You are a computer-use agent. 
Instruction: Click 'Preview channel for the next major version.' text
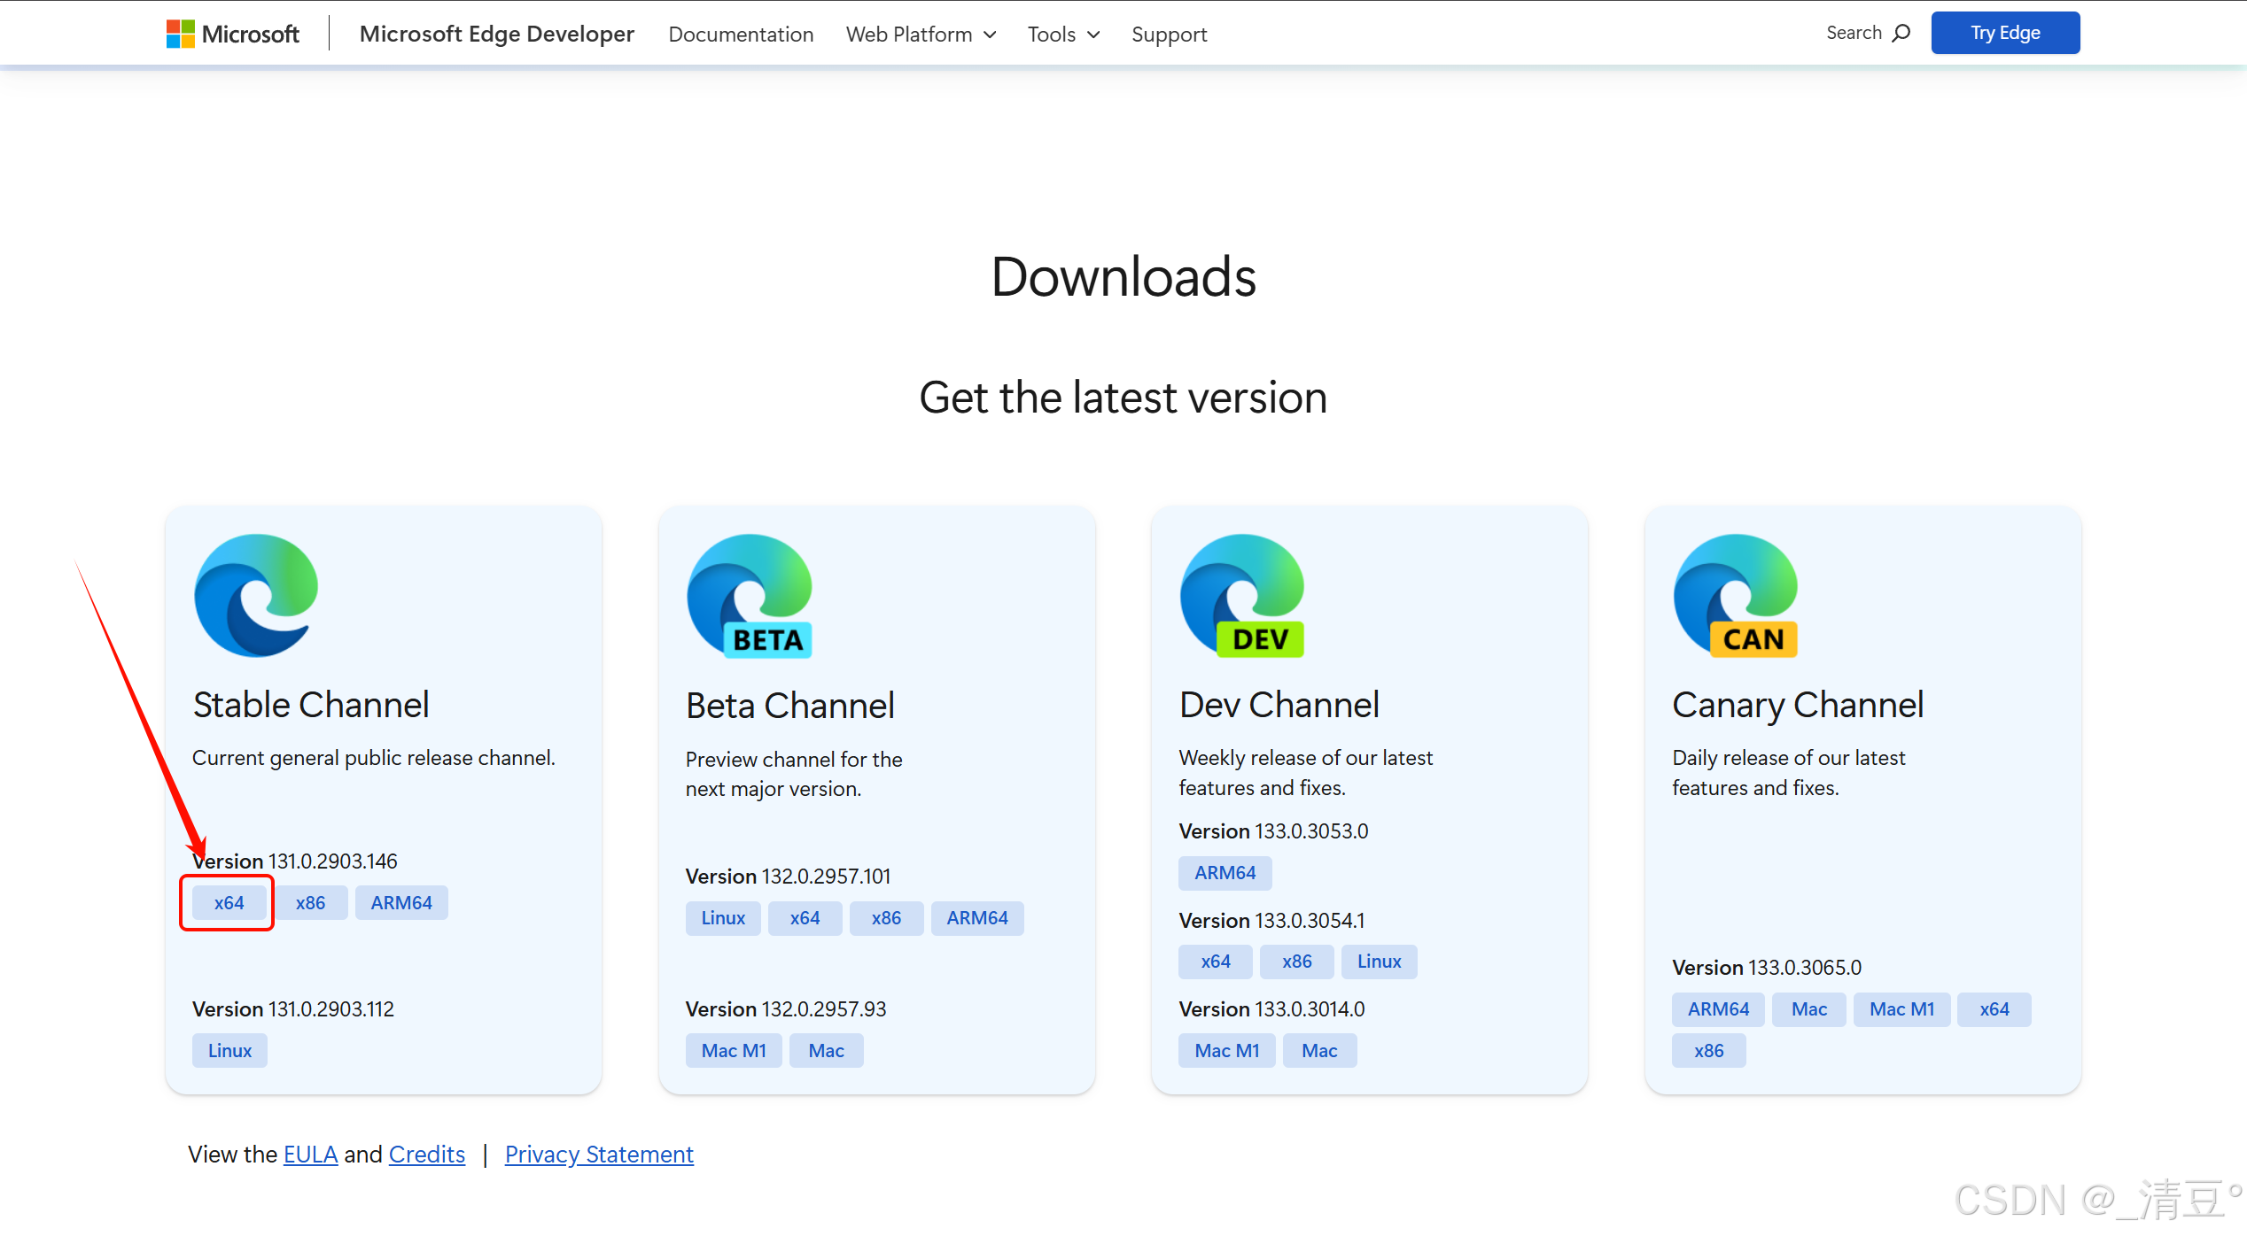[794, 775]
